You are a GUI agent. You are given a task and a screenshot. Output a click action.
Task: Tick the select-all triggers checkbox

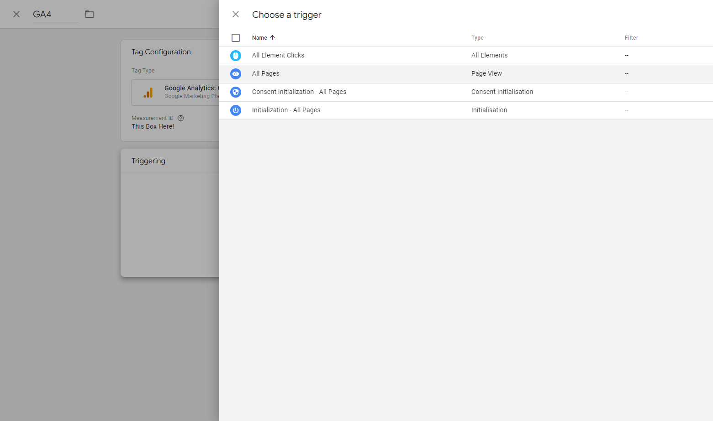[x=236, y=38]
